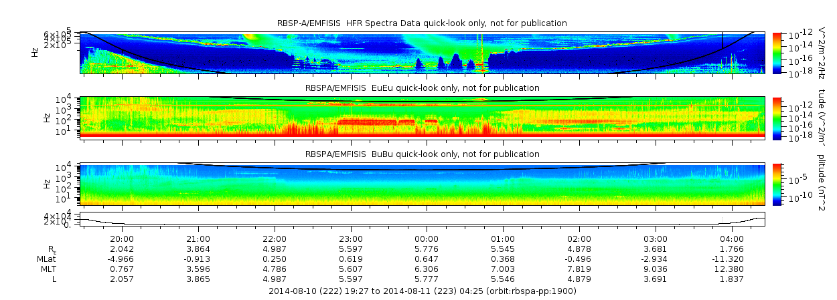Click the Re value 1.766
837x300 pixels.
[732, 249]
